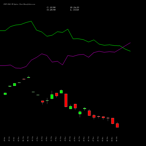Click the '03 Nov' date label
The width and height of the screenshot is (146, 146).
click(18, 139)
